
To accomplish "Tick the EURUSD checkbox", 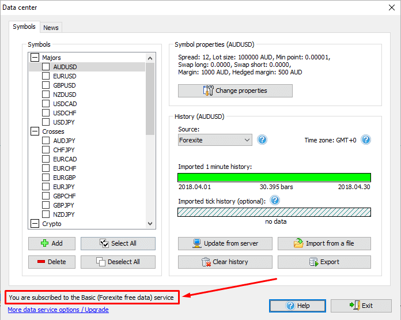I will (x=46, y=76).
